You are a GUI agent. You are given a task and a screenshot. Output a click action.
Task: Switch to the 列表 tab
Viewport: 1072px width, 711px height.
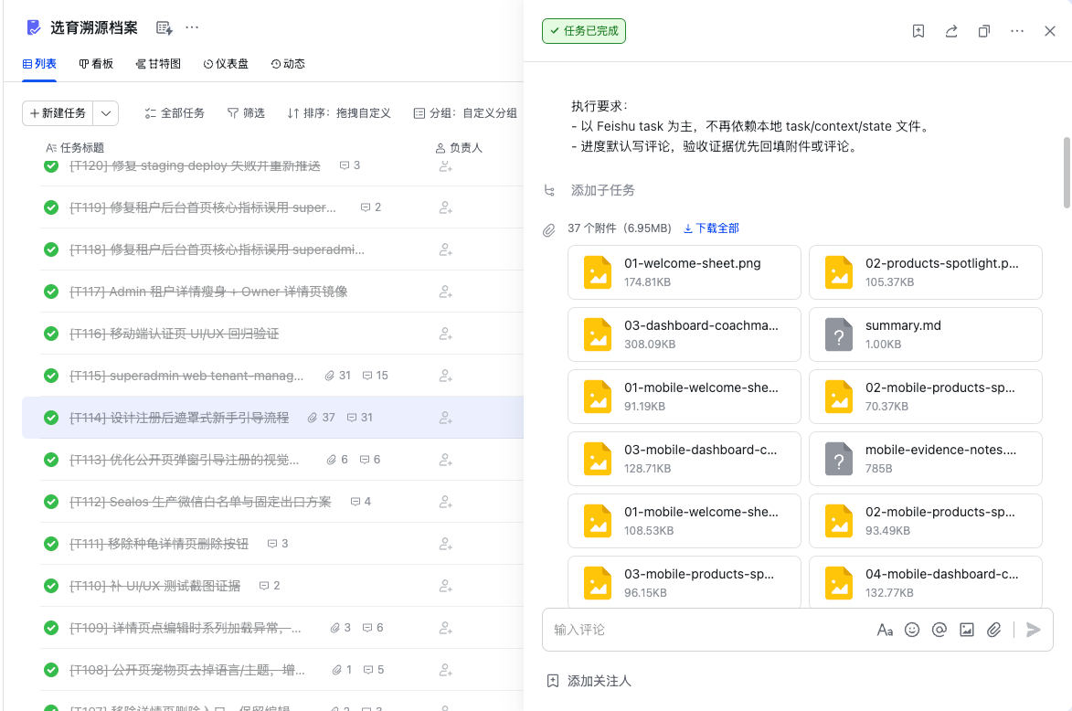click(x=39, y=64)
